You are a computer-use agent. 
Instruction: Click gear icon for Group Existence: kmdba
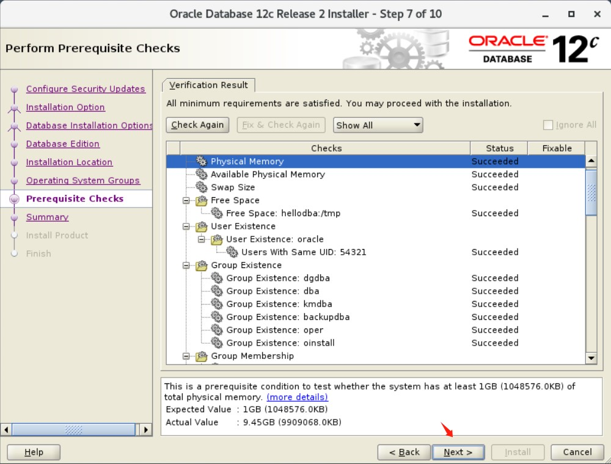[217, 304]
